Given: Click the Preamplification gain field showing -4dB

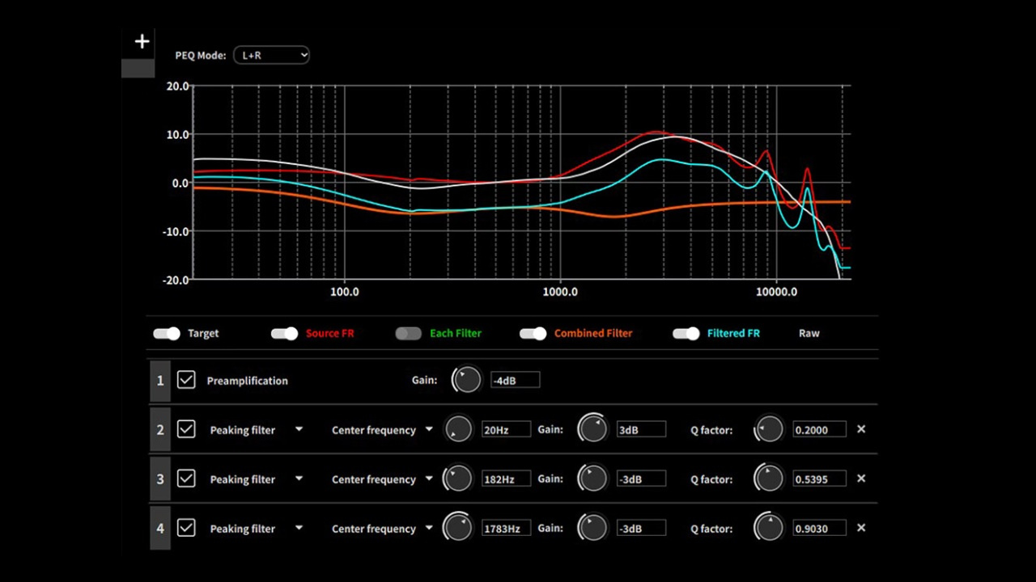Looking at the screenshot, I should point(515,380).
